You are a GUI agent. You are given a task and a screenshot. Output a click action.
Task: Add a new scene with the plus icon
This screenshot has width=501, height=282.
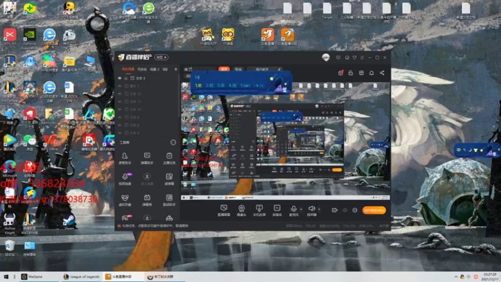point(175,69)
